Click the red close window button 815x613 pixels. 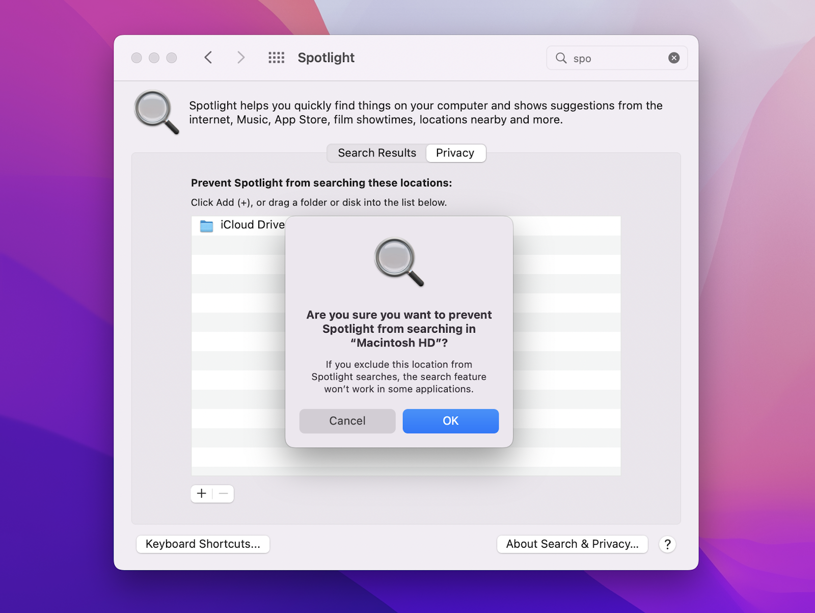137,58
